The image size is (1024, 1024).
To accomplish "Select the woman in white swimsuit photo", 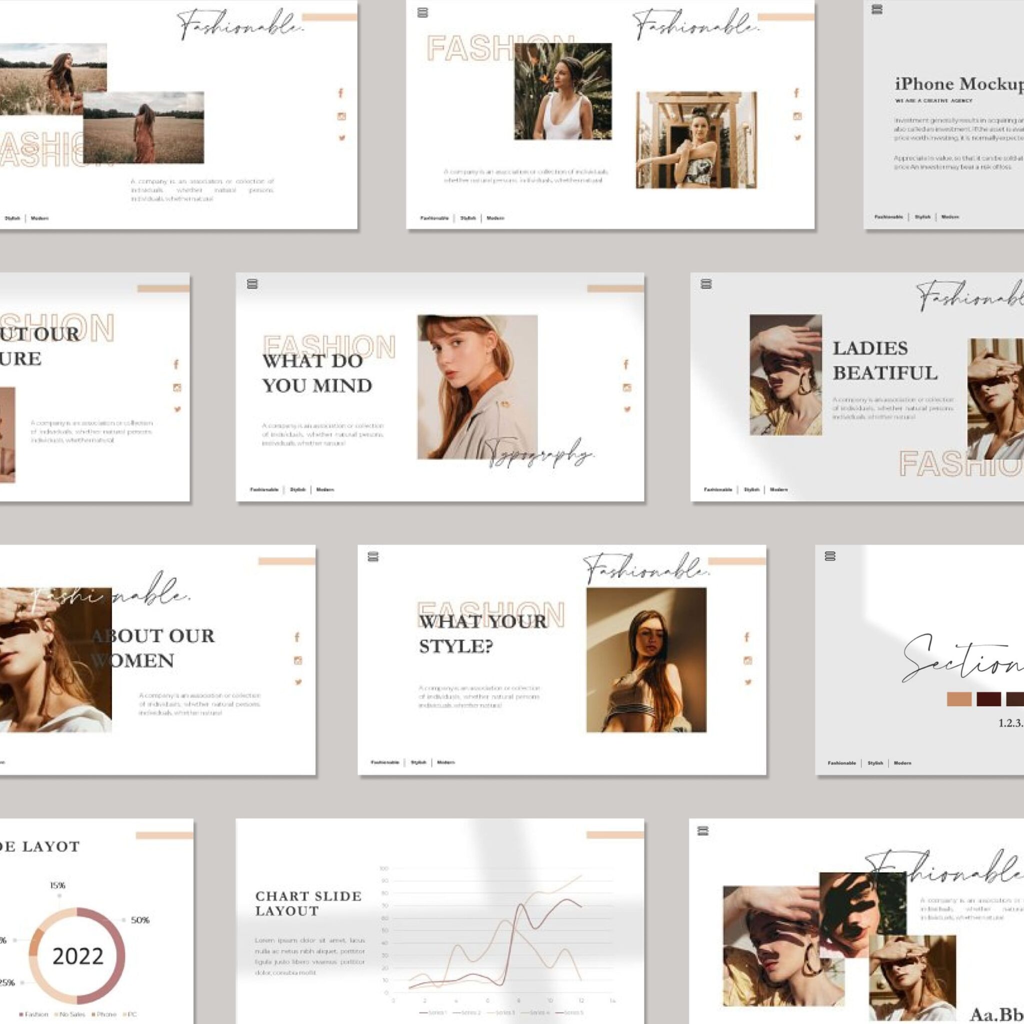I will pyautogui.click(x=563, y=91).
